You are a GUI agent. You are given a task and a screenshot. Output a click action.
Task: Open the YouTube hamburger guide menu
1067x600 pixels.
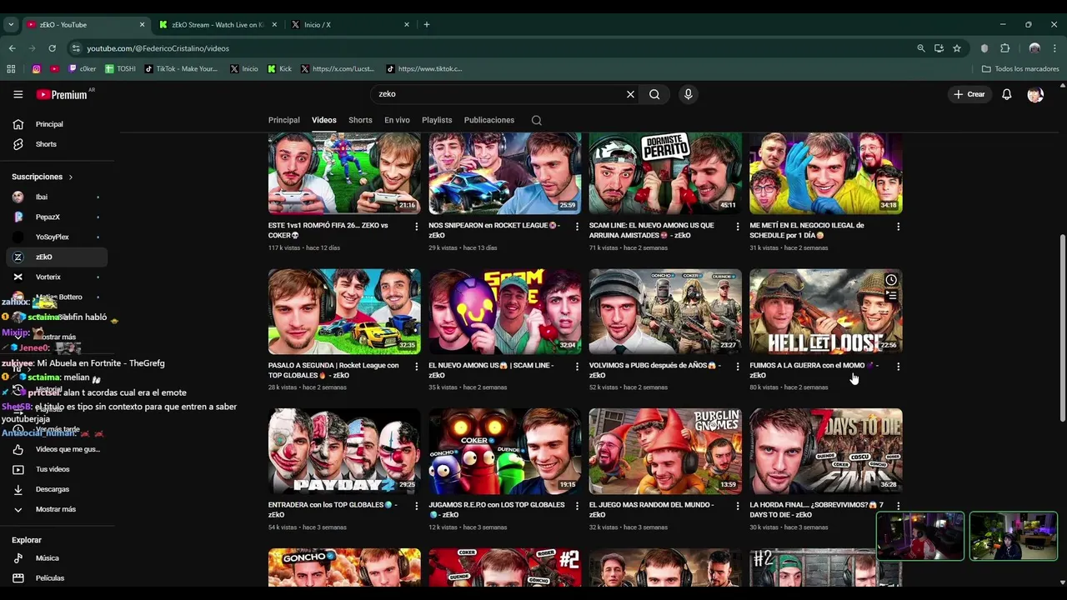tap(18, 94)
